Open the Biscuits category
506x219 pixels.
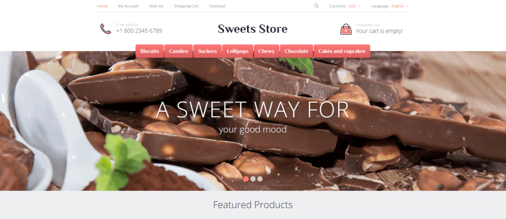coord(149,51)
